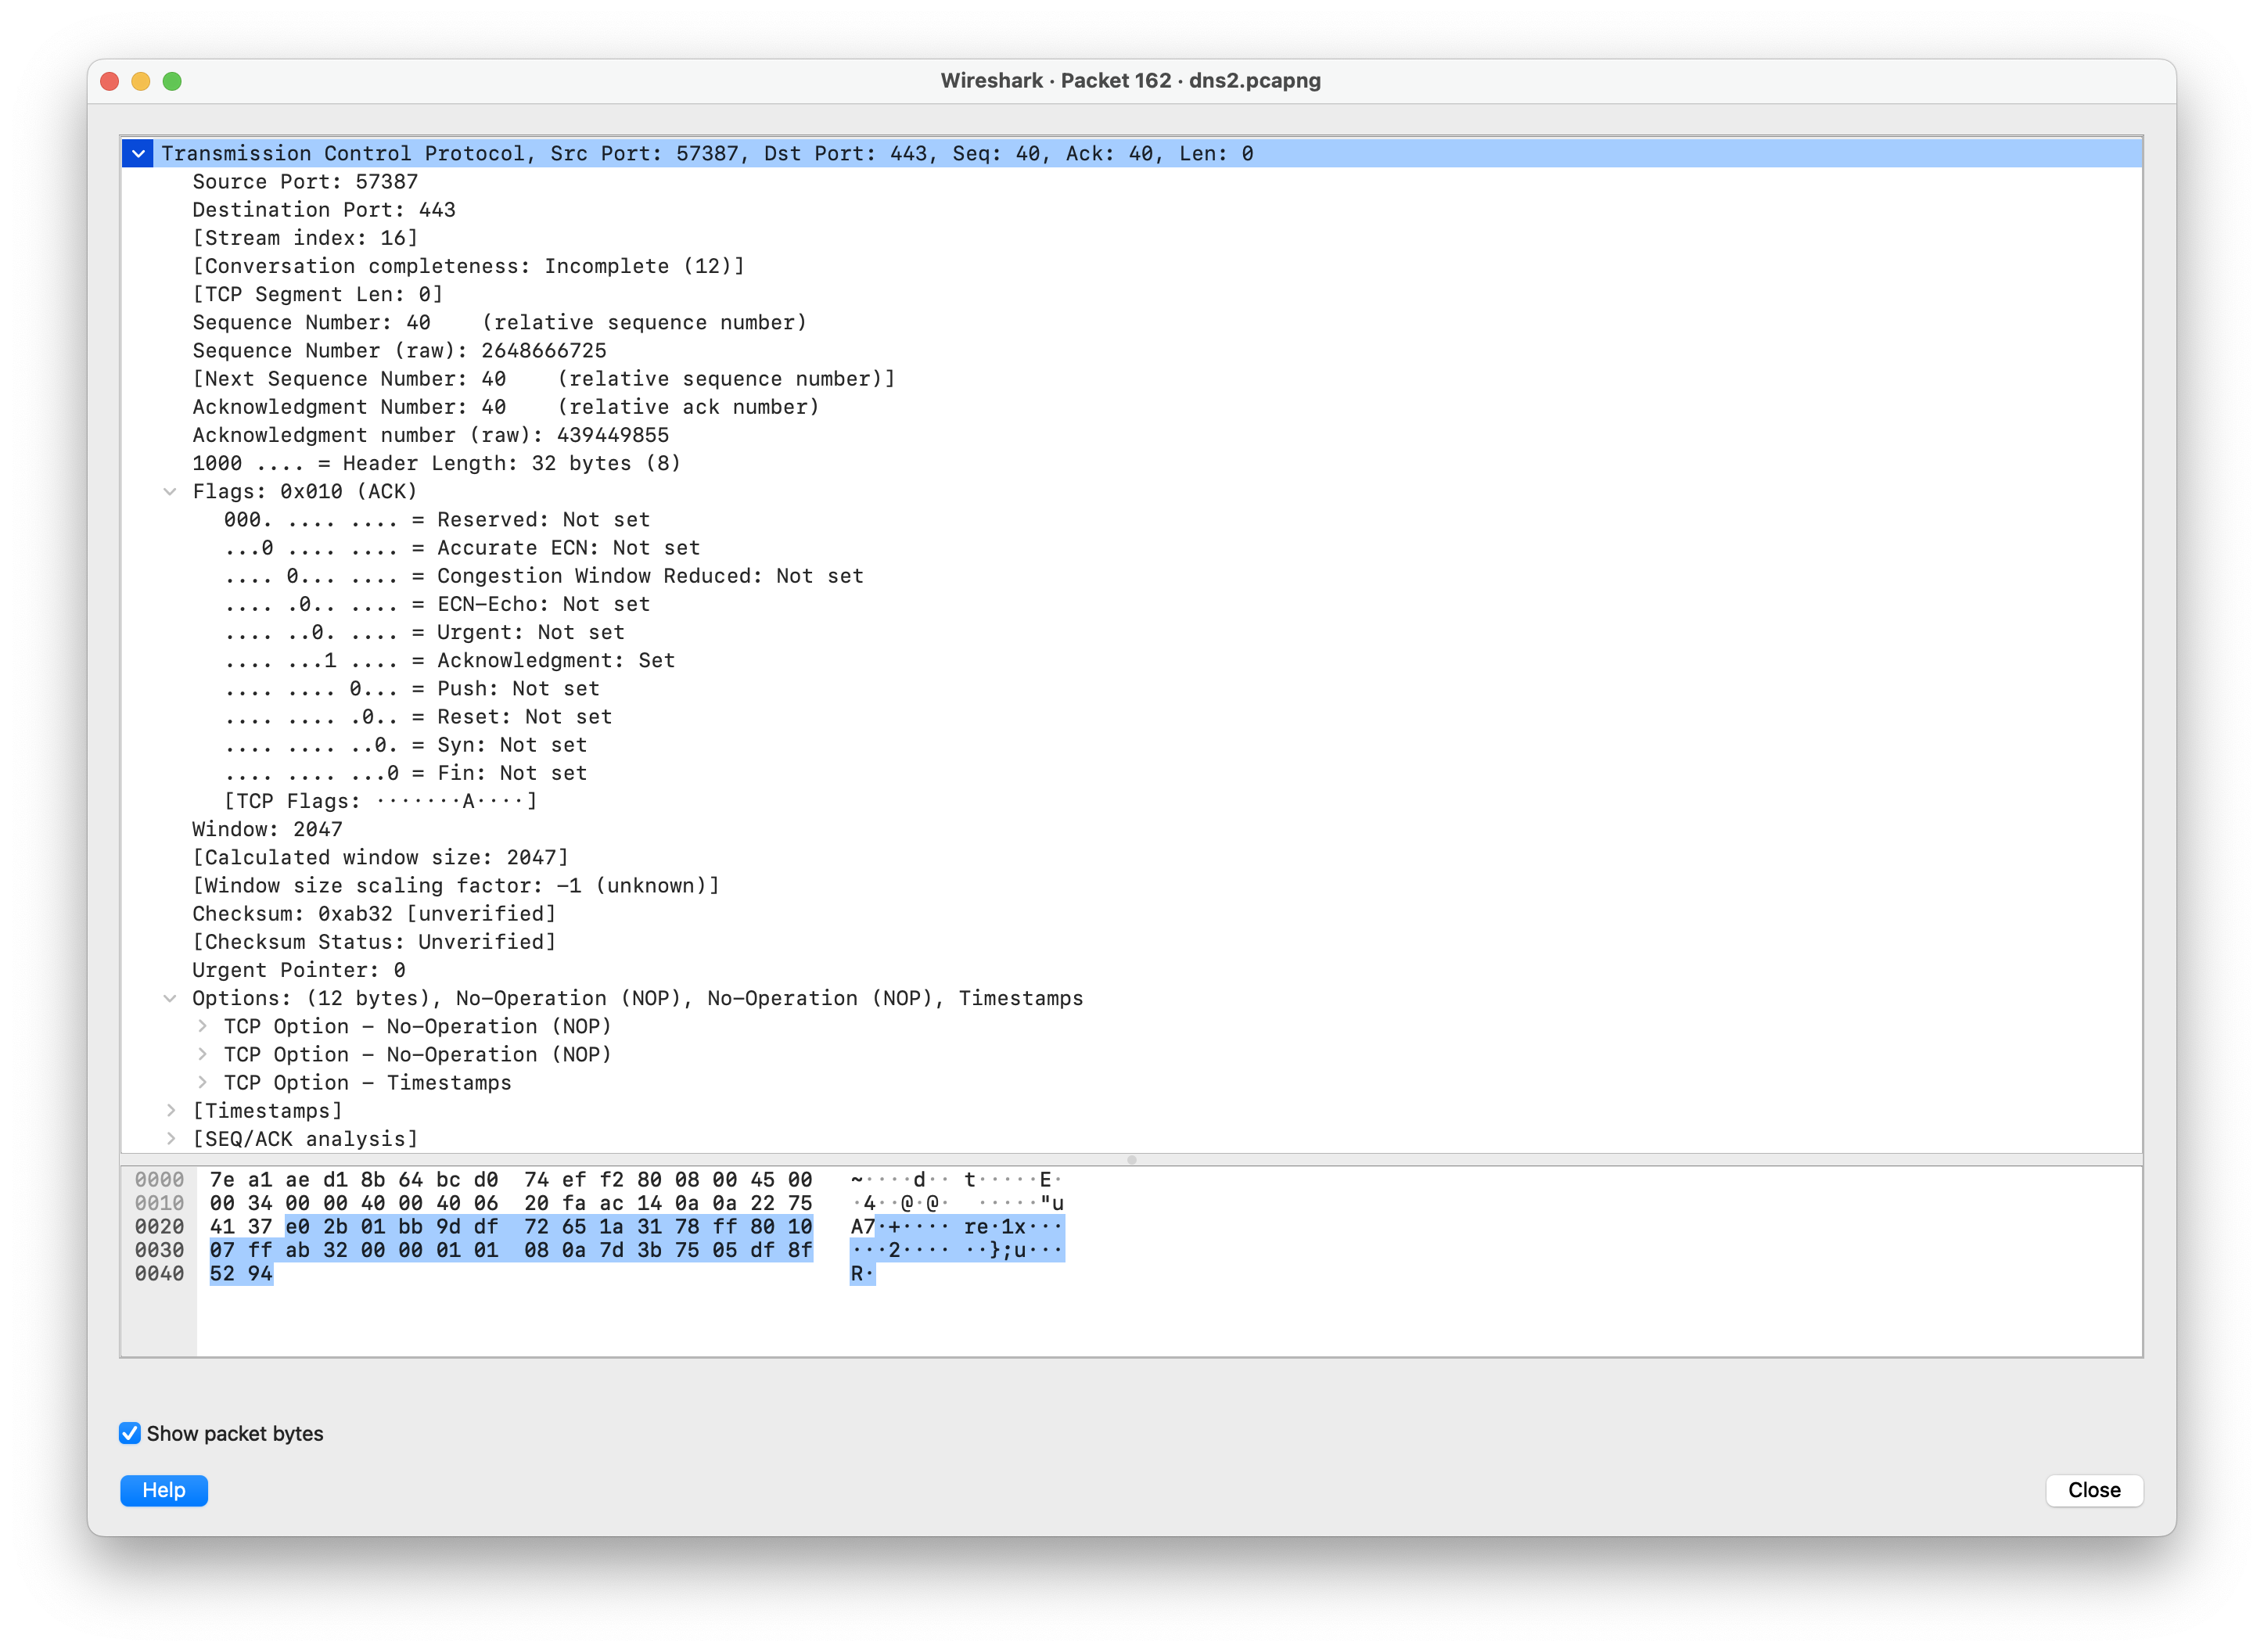Click hex offset 0000 in bytes pane
The height and width of the screenshot is (1652, 2264).
click(159, 1180)
